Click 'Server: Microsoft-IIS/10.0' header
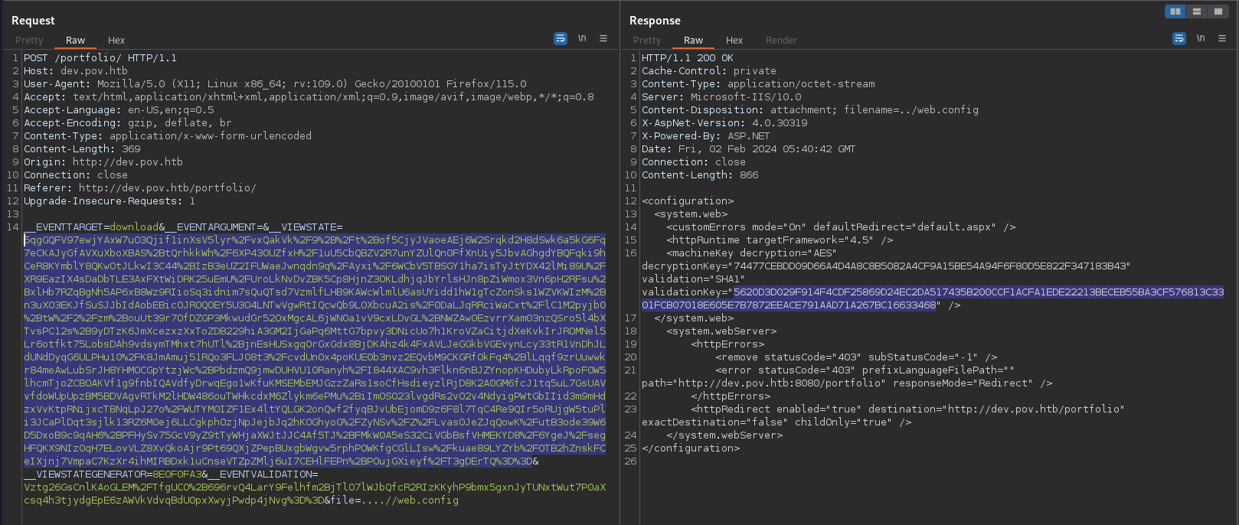 [x=721, y=96]
